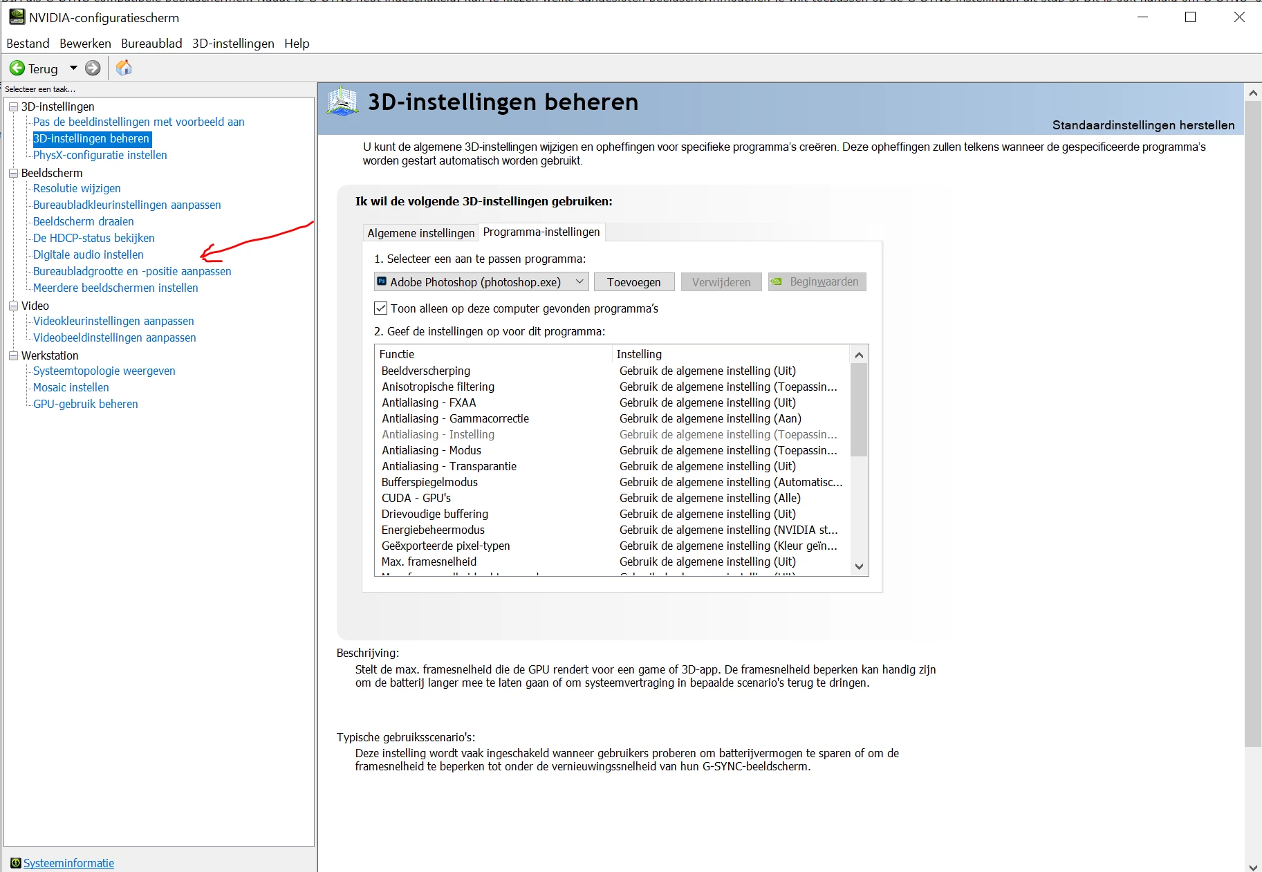Click Standaardinstellingen herstellen link
The height and width of the screenshot is (872, 1262).
1143,125
